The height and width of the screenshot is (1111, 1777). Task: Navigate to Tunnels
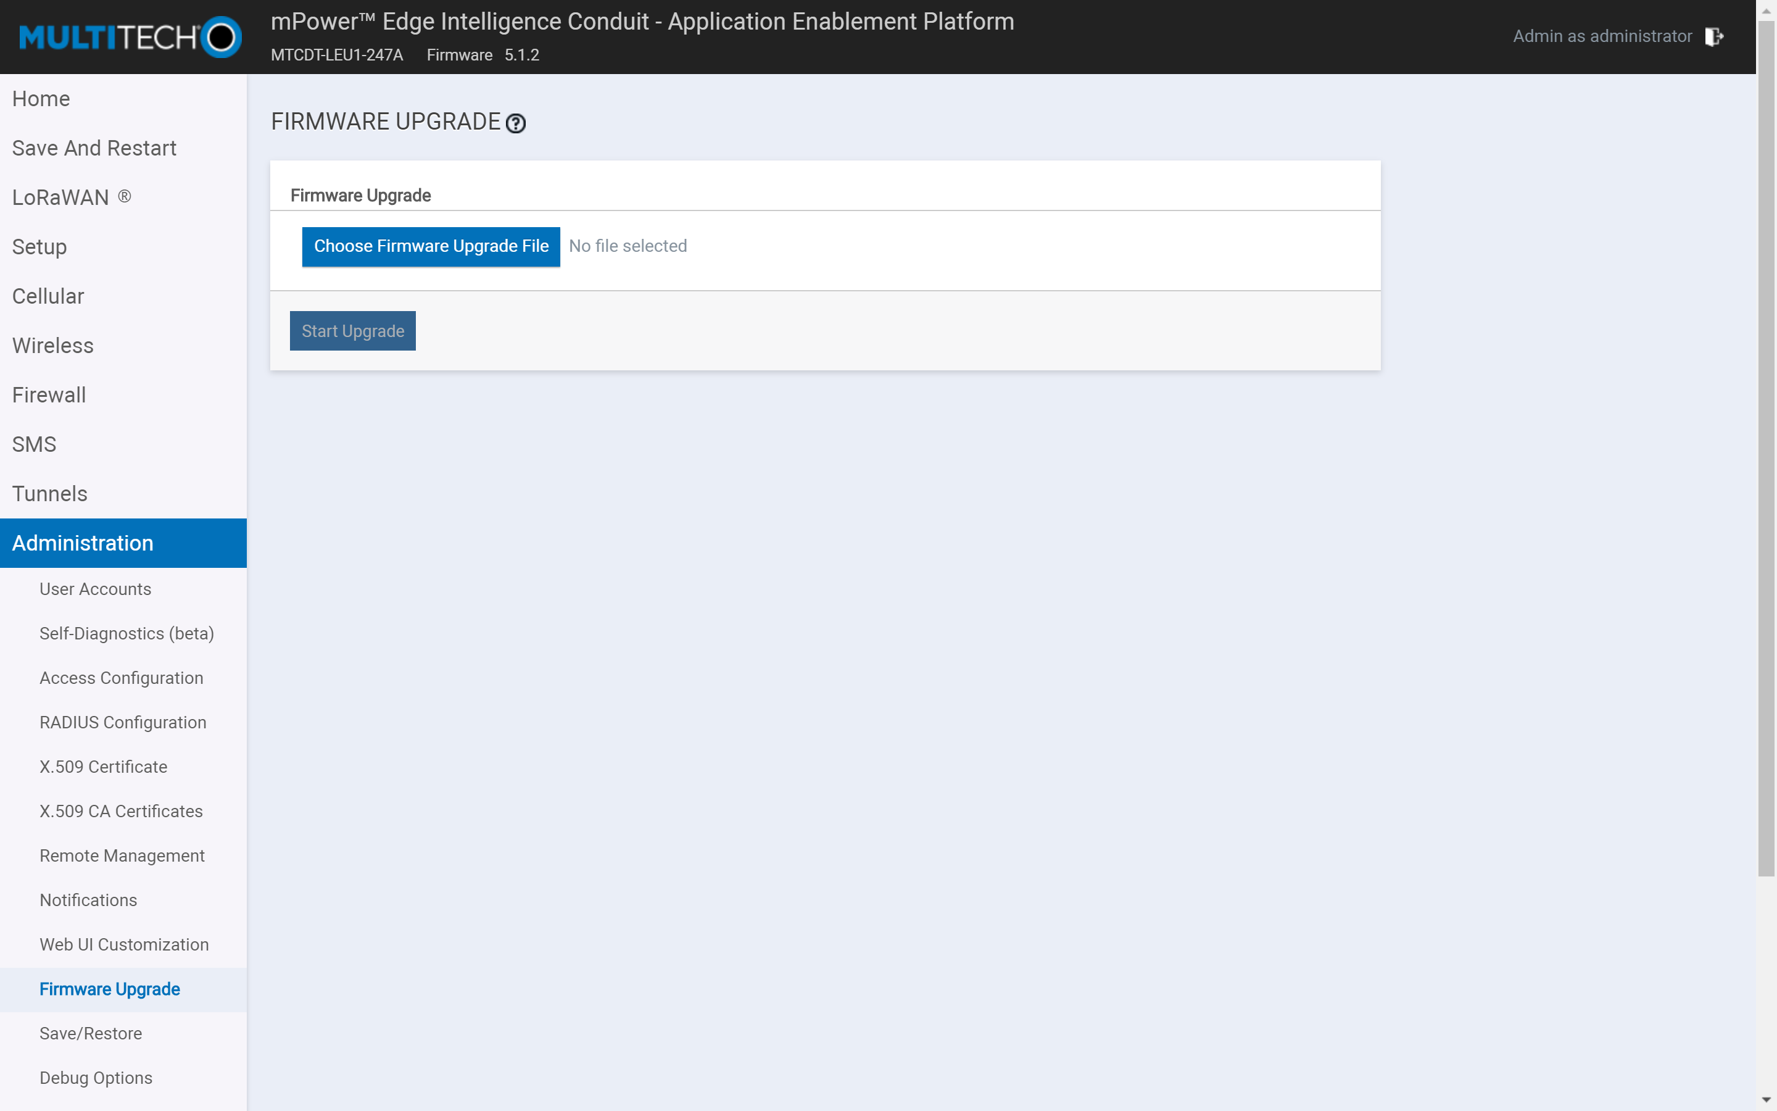tap(49, 493)
